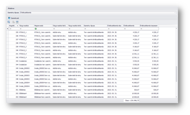Click the third toolbar icon with plus sign

coord(17,22)
